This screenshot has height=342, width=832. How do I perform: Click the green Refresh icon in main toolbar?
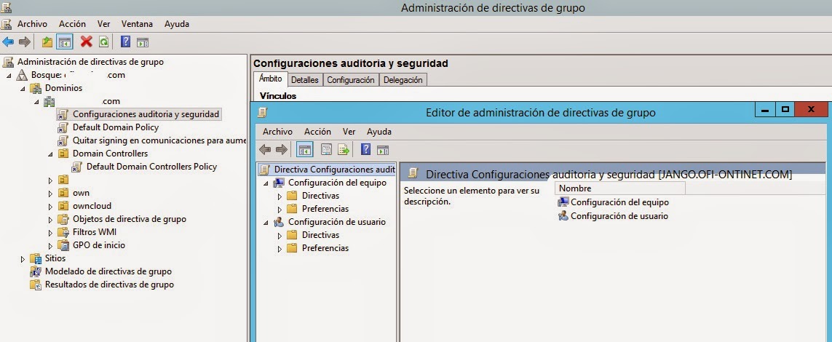coord(103,42)
